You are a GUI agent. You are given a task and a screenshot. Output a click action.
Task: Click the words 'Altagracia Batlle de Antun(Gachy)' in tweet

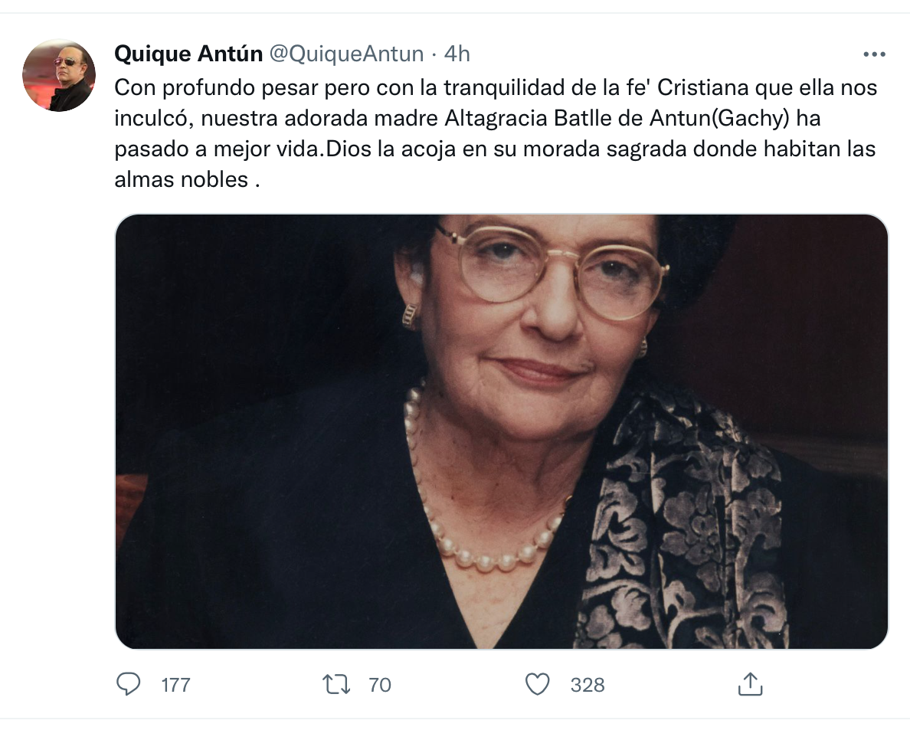617,119
